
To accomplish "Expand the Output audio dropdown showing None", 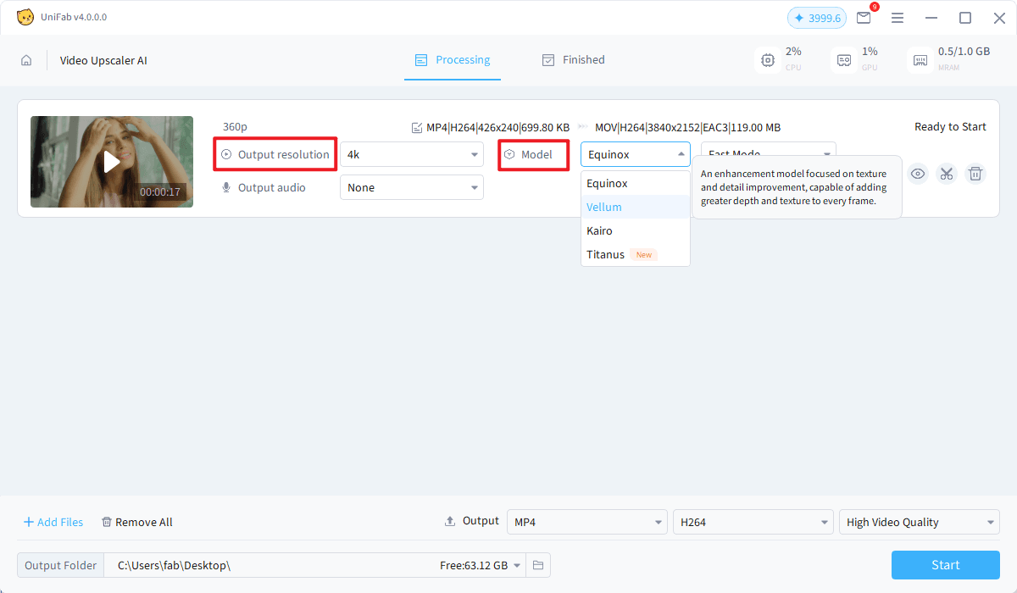I will pyautogui.click(x=411, y=187).
